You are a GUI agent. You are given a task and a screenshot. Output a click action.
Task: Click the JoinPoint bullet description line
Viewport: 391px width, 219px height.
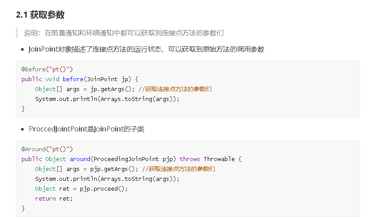(x=146, y=49)
